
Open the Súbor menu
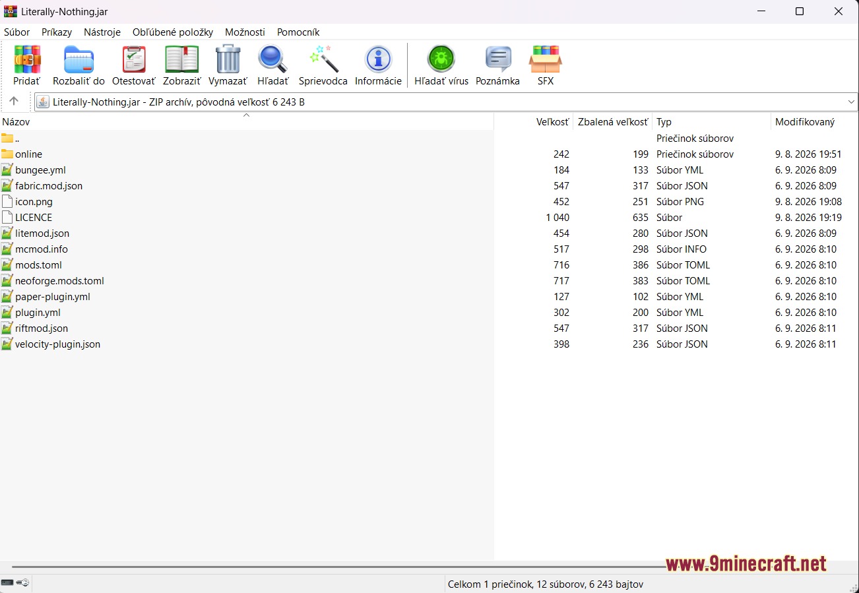click(x=17, y=32)
